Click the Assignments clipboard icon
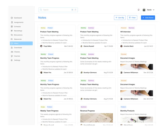Viewport: 167px width, 131px height. 12,22
